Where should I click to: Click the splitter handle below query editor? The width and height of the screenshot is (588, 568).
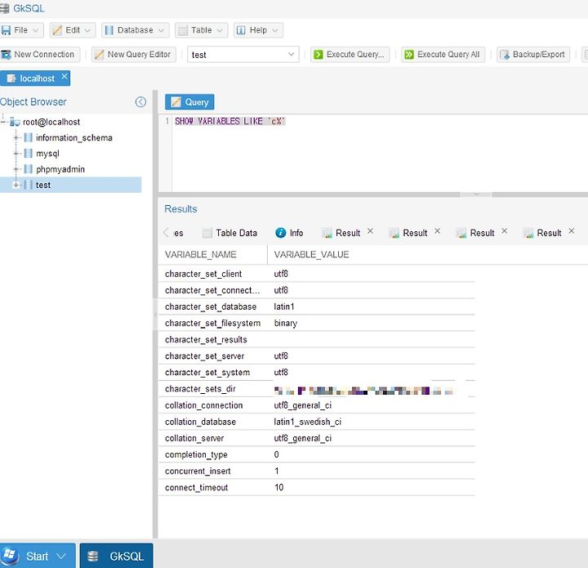(476, 195)
